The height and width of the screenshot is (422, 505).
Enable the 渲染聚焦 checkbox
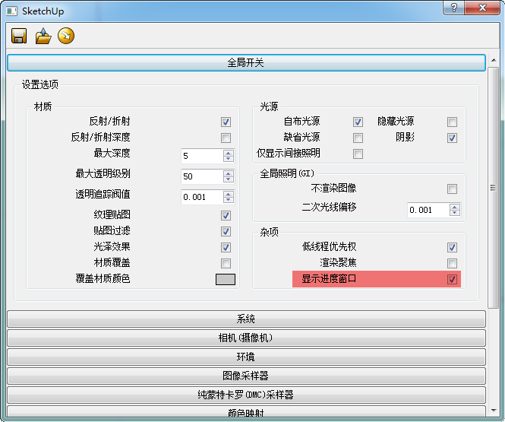tap(452, 263)
